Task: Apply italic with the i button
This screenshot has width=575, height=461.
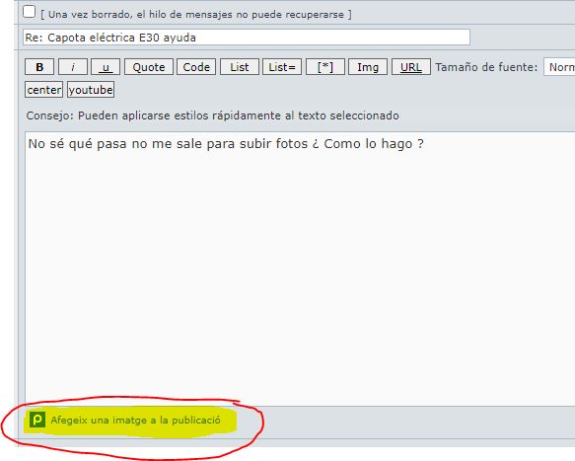Action: 73,67
